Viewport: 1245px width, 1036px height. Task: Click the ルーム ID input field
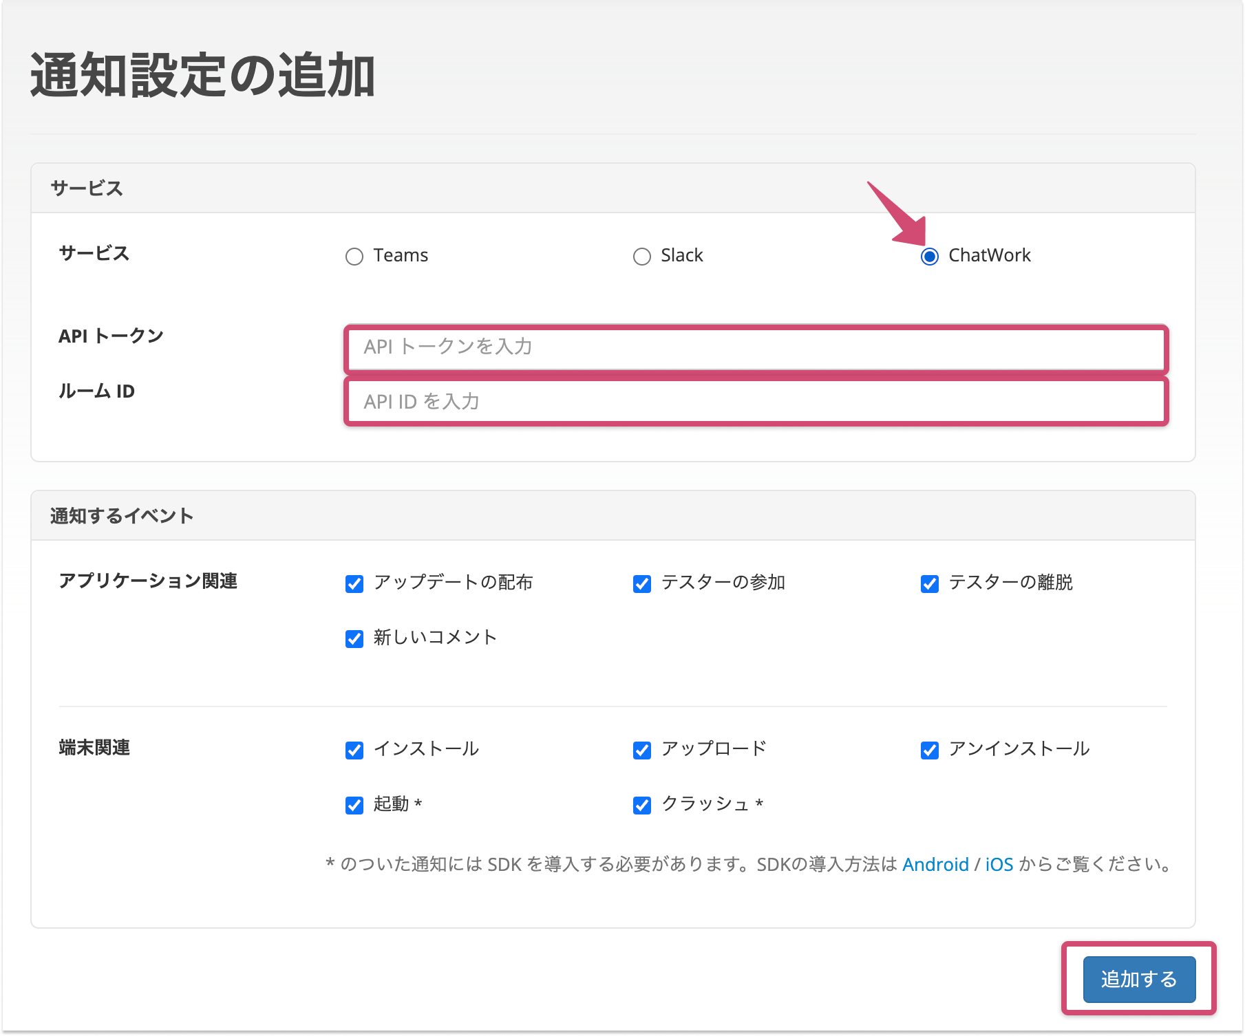point(755,402)
